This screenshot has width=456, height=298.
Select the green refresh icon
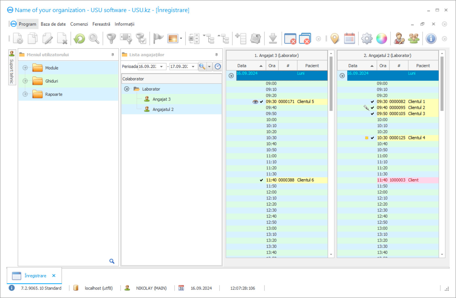(79, 38)
